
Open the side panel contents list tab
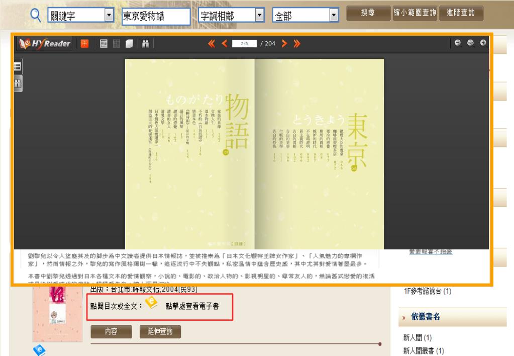point(18,66)
